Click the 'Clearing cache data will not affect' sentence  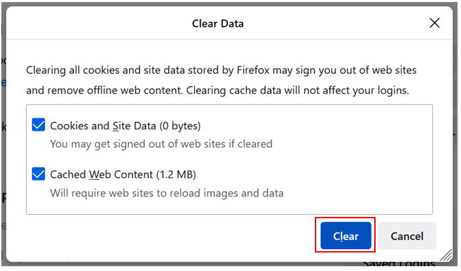(298, 90)
